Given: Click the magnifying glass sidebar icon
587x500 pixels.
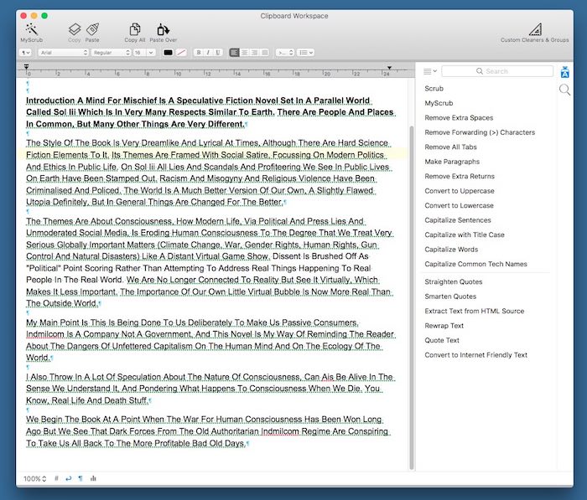Looking at the screenshot, I should (565, 90).
